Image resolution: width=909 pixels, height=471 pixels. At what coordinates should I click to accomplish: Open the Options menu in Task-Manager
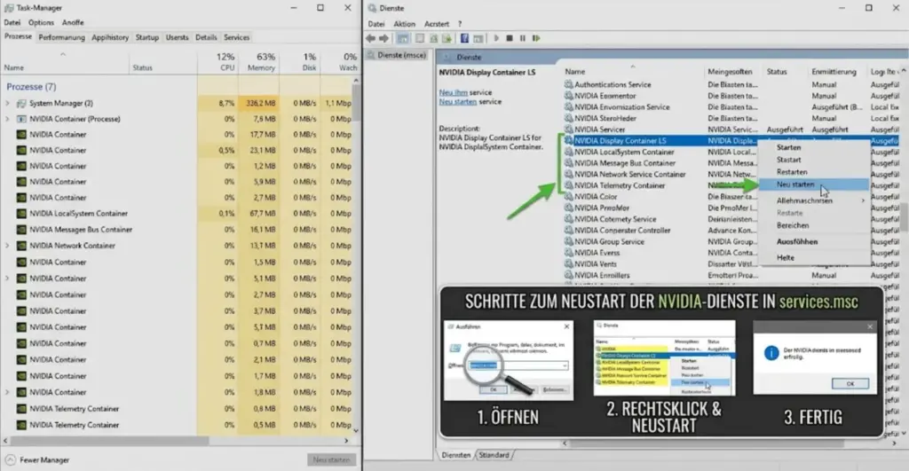coord(41,22)
